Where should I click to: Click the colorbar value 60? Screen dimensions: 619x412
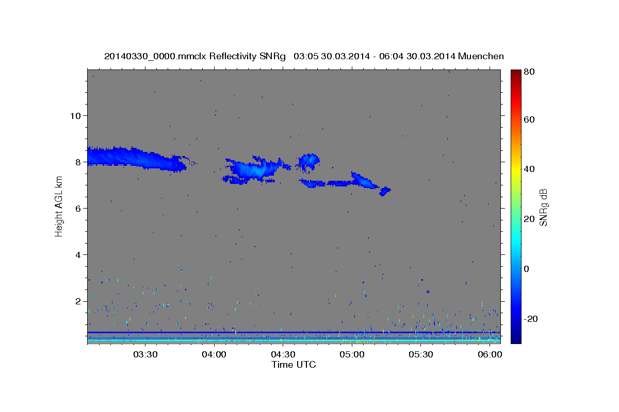(x=529, y=119)
